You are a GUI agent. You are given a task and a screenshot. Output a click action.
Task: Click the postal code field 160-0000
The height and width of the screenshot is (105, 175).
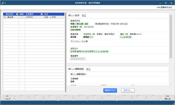76,30
